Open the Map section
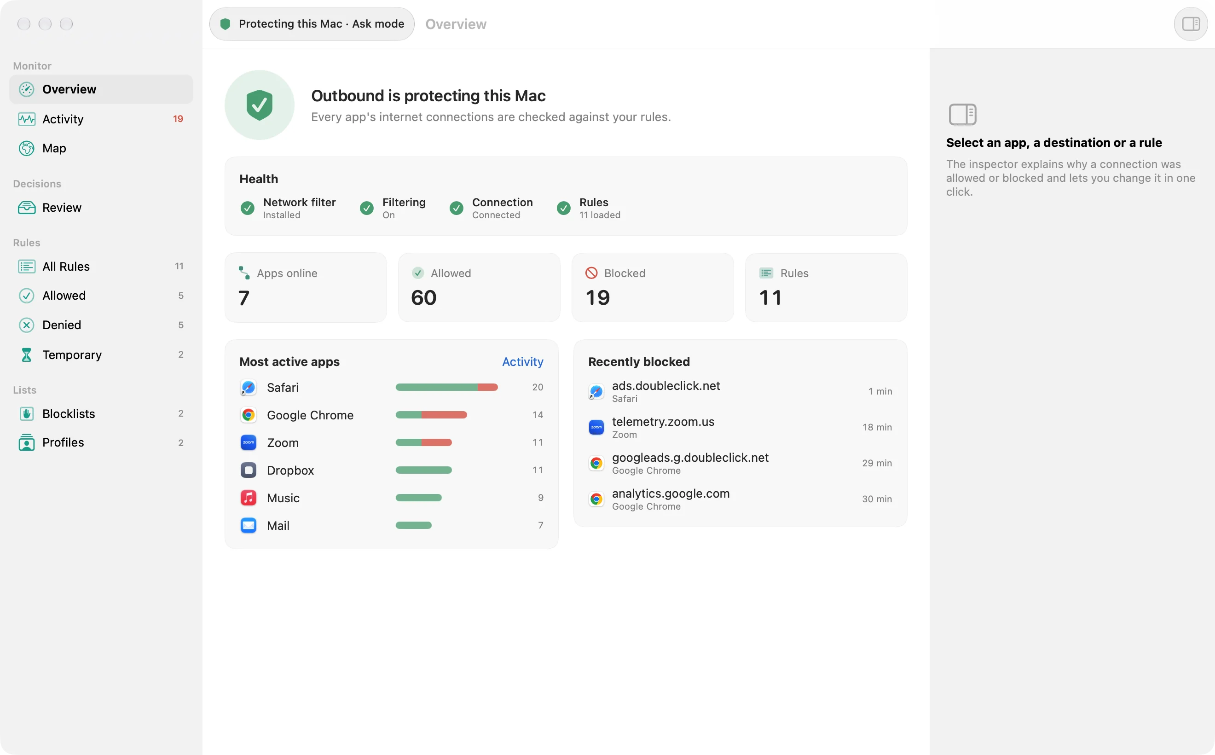 coord(101,148)
